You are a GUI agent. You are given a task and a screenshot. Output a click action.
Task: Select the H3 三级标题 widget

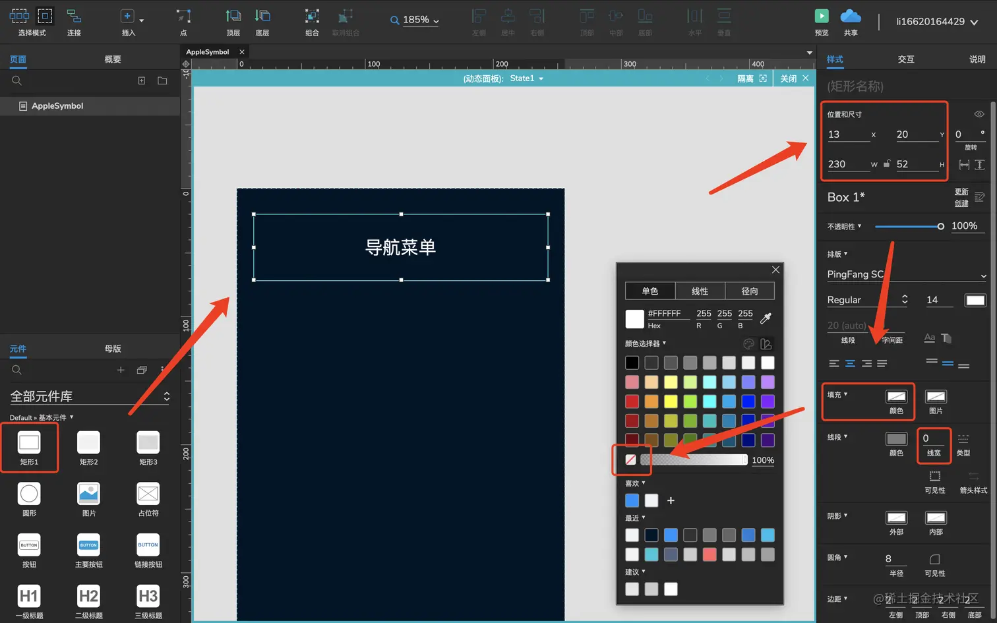tap(148, 602)
